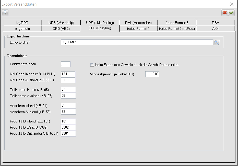This screenshot has width=238, height=166.
Task: Switch to the DPD (ABC) tab
Action: click(61, 29)
